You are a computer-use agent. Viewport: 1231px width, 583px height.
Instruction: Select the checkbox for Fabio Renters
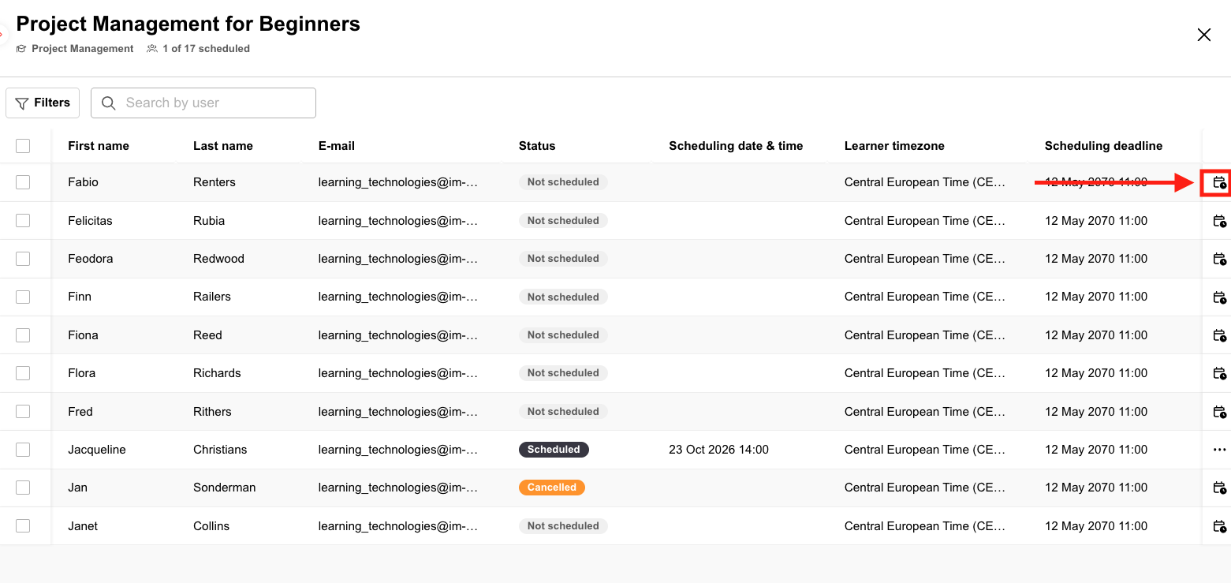pyautogui.click(x=23, y=182)
